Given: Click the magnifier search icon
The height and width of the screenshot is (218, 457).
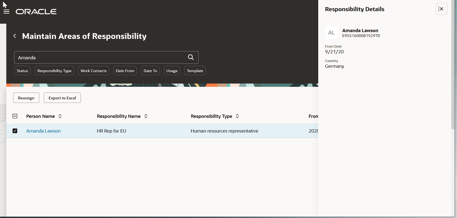Looking at the screenshot, I should (x=191, y=57).
